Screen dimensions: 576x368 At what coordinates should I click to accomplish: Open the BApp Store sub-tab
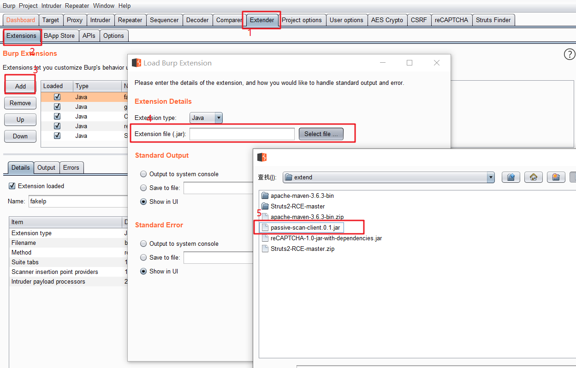[59, 36]
